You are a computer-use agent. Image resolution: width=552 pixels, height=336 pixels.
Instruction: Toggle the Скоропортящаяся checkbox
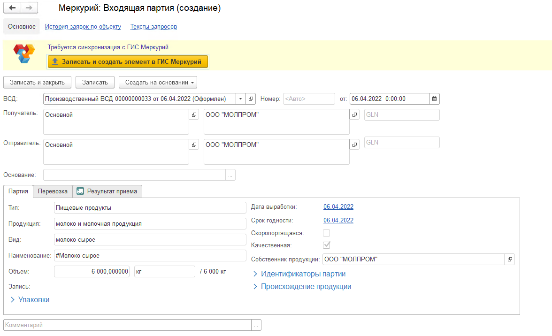point(327,233)
